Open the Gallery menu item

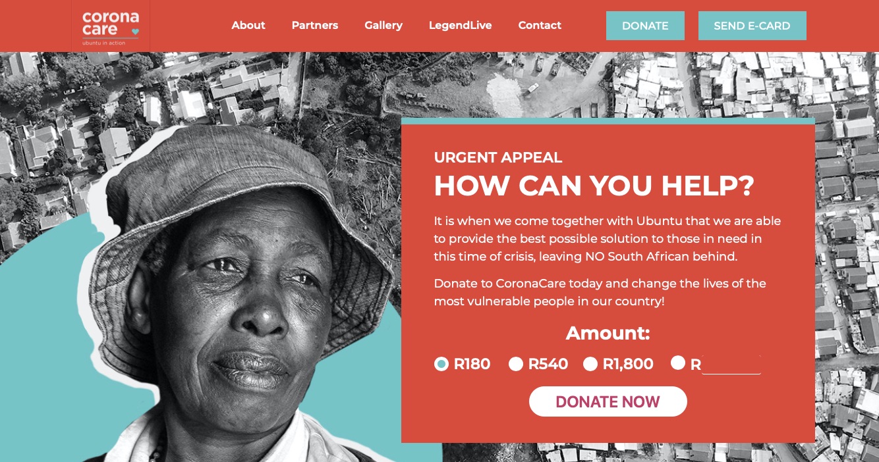click(x=383, y=26)
